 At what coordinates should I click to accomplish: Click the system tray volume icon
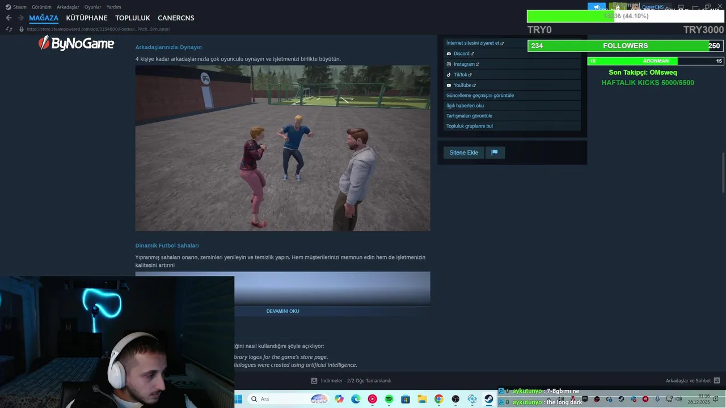point(679,399)
